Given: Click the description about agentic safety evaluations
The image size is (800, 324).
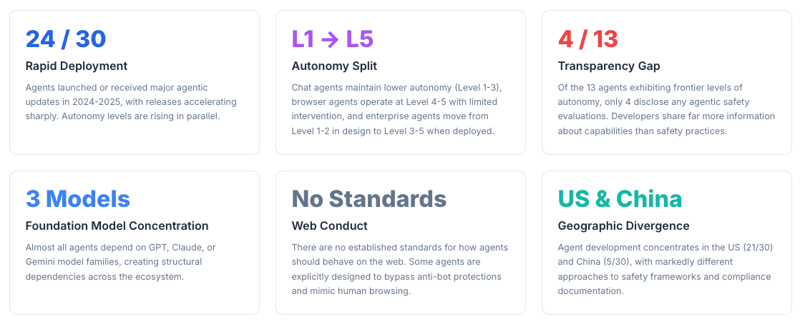Looking at the screenshot, I should pos(665,109).
